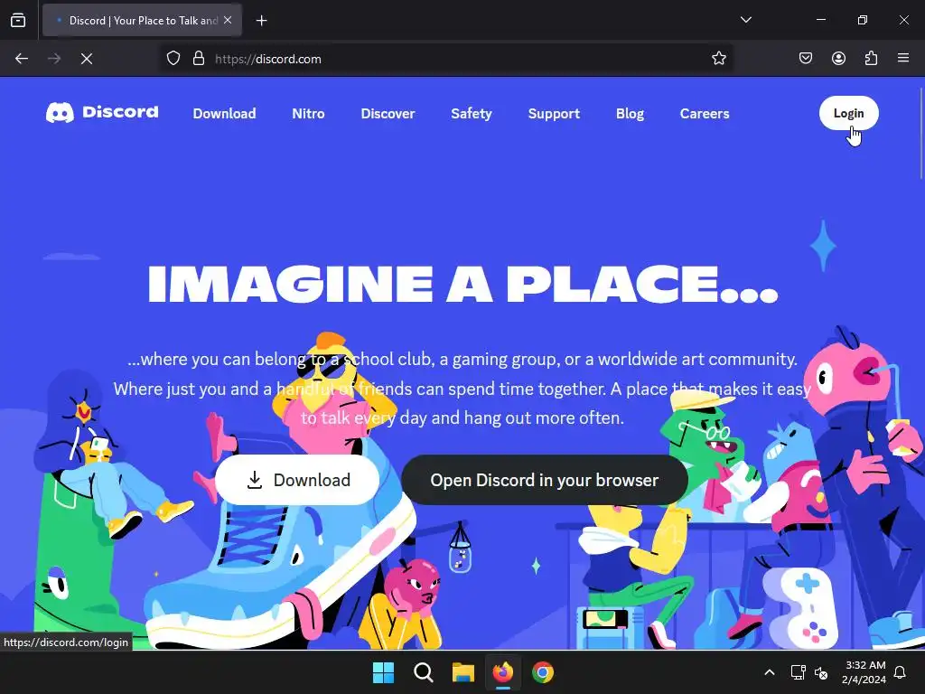Minimize the Firefox window
This screenshot has width=925, height=694.
pos(820,20)
